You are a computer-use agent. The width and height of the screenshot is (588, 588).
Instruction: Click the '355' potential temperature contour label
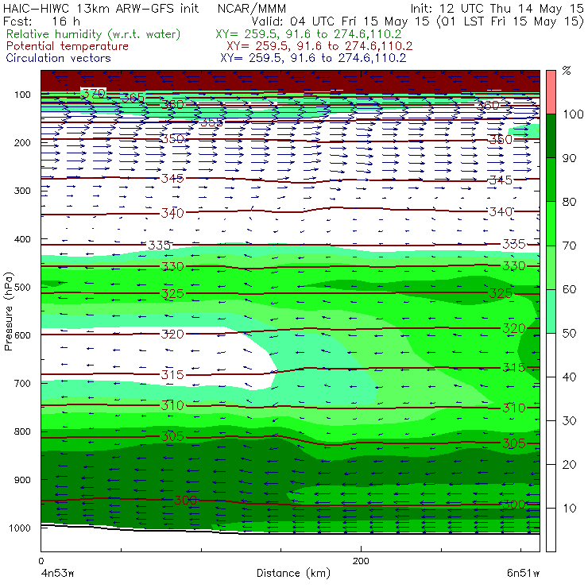click(x=211, y=122)
